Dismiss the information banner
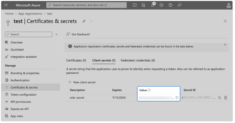Viewport: 235px width, 123px height. point(225,45)
